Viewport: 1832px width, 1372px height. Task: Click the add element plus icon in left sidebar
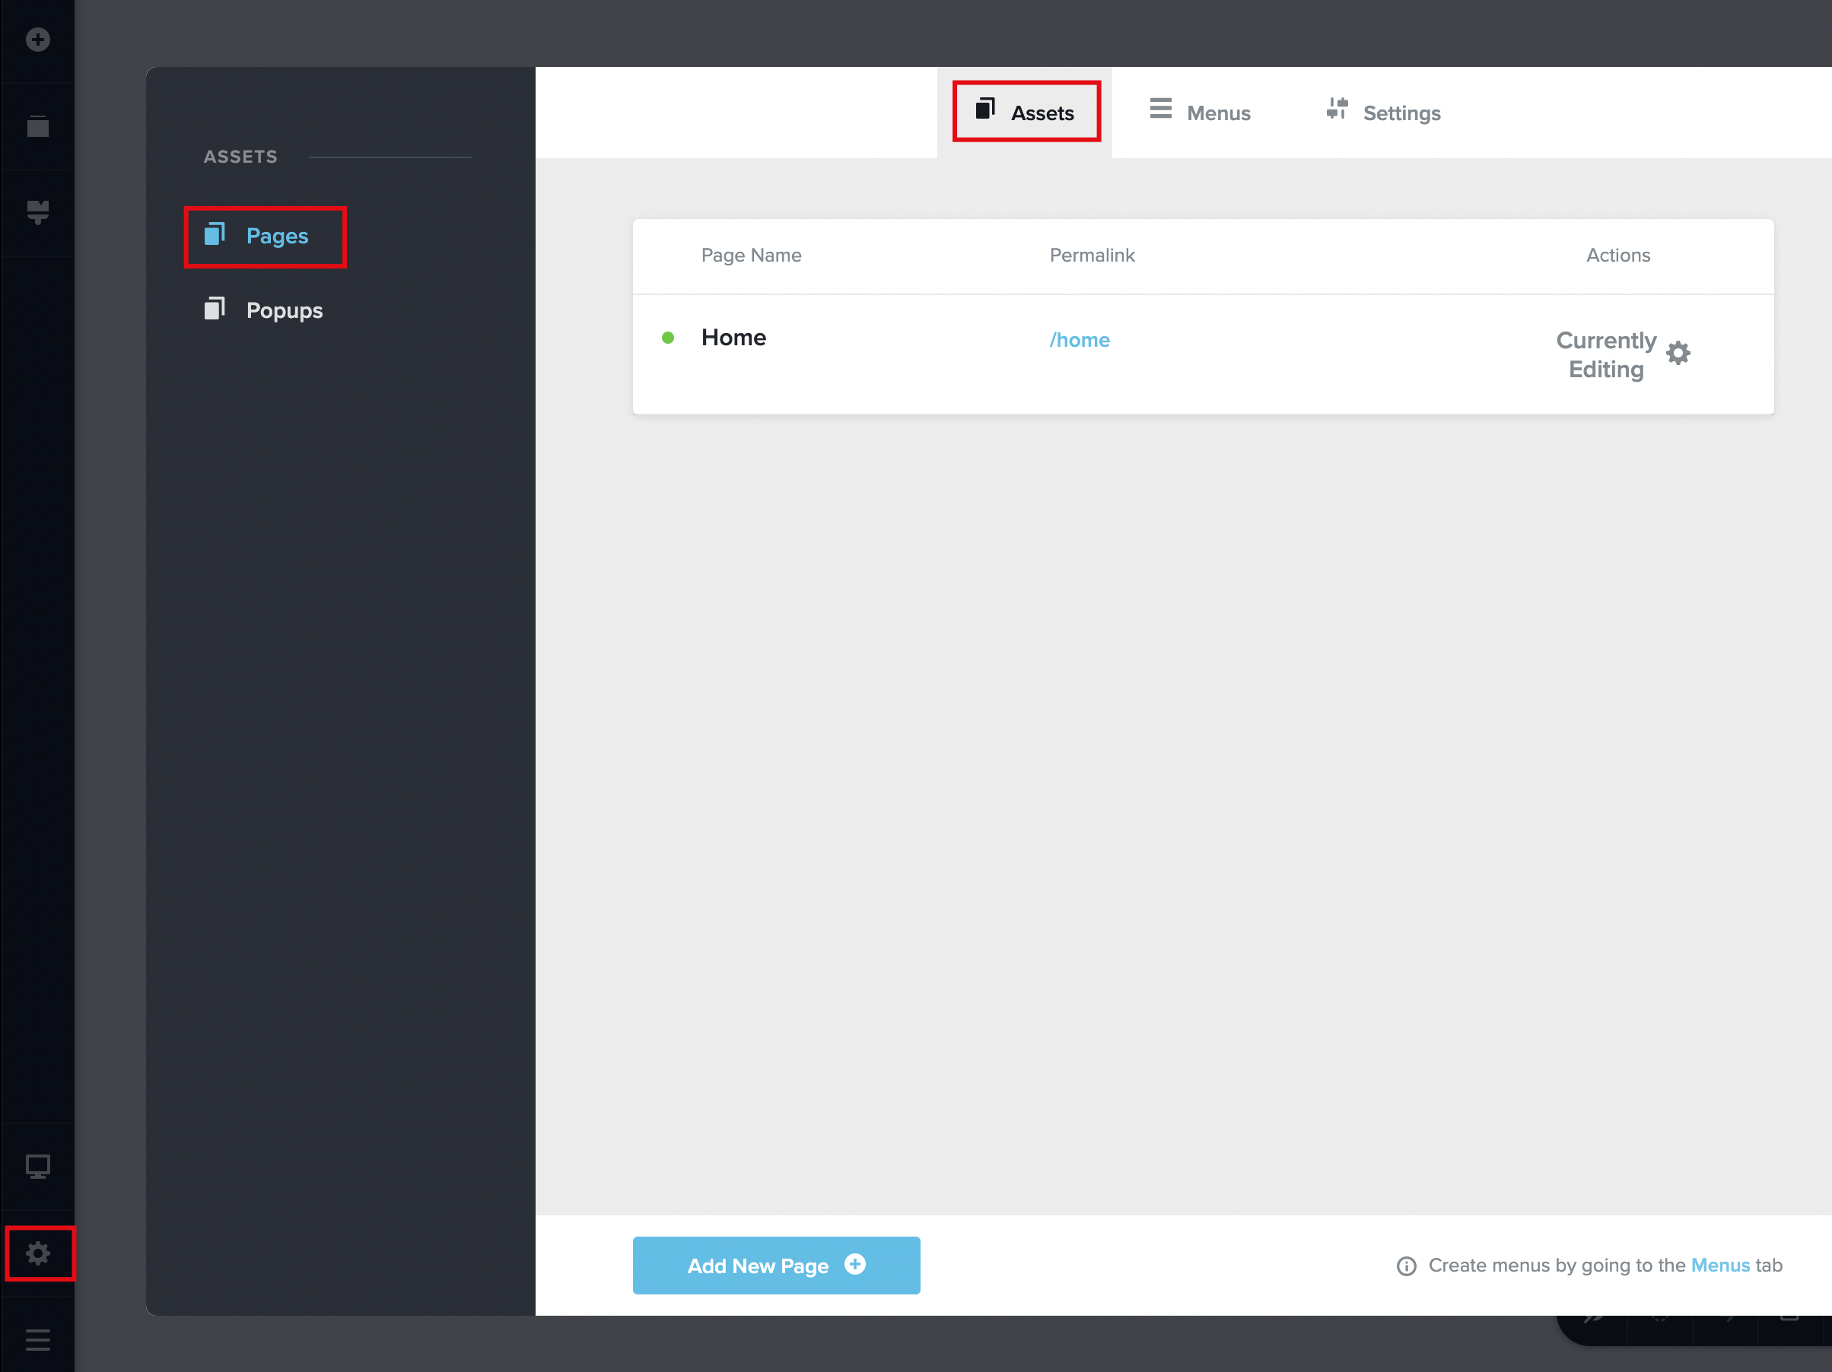coord(37,39)
